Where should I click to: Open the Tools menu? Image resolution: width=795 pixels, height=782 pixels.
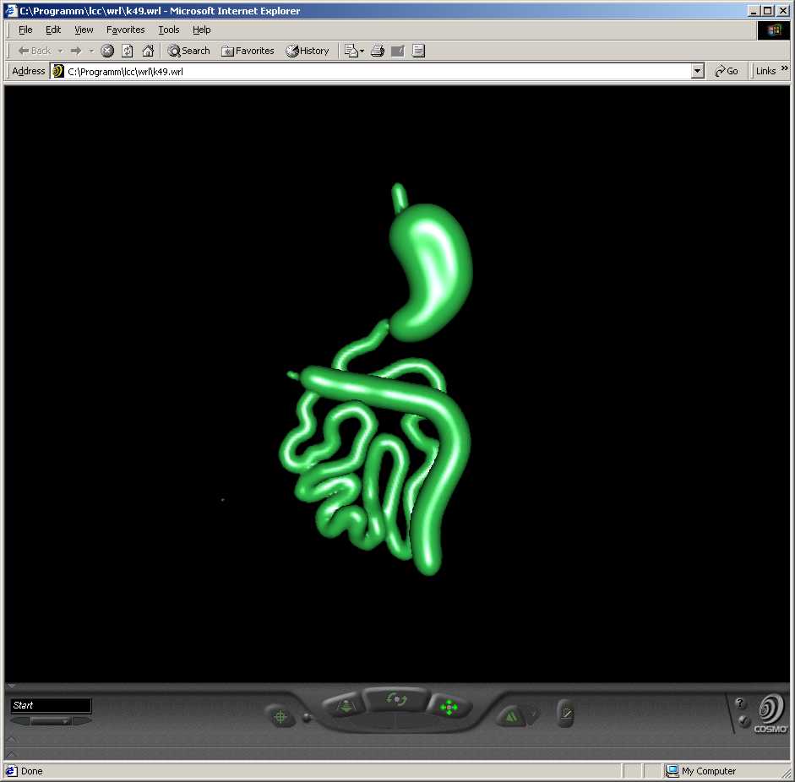coord(169,30)
